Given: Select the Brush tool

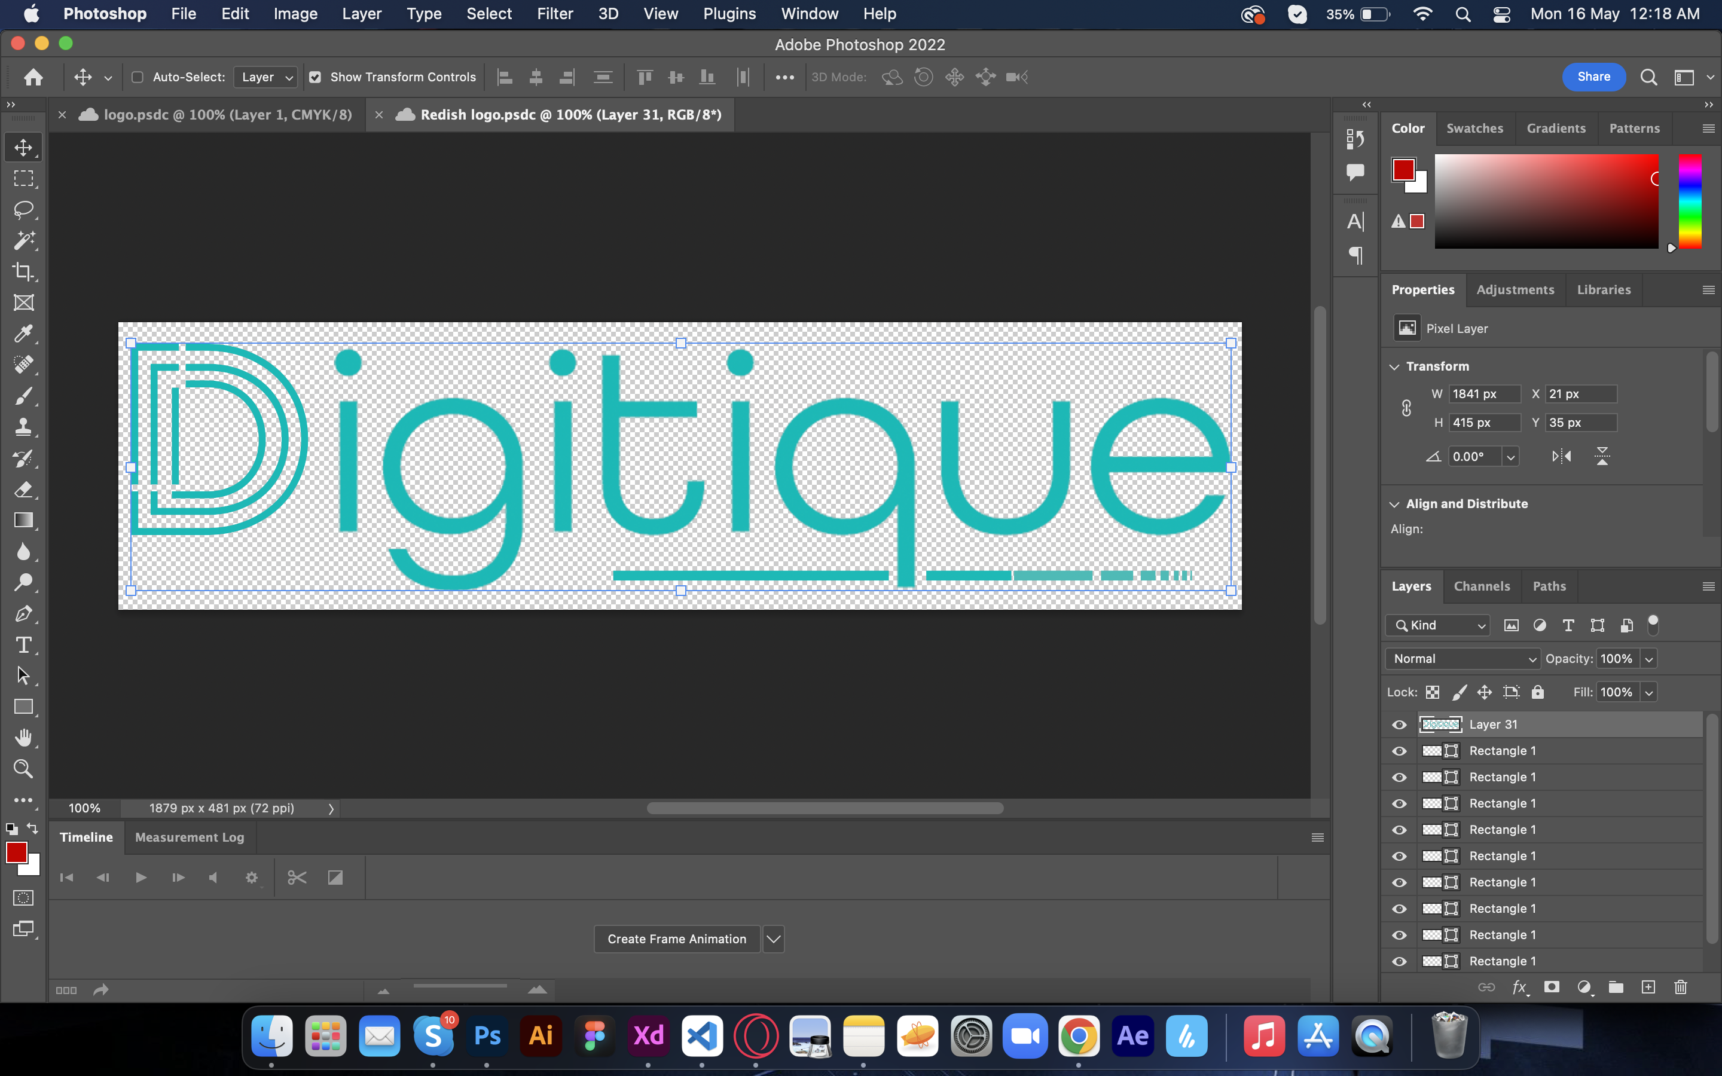Looking at the screenshot, I should 23,396.
